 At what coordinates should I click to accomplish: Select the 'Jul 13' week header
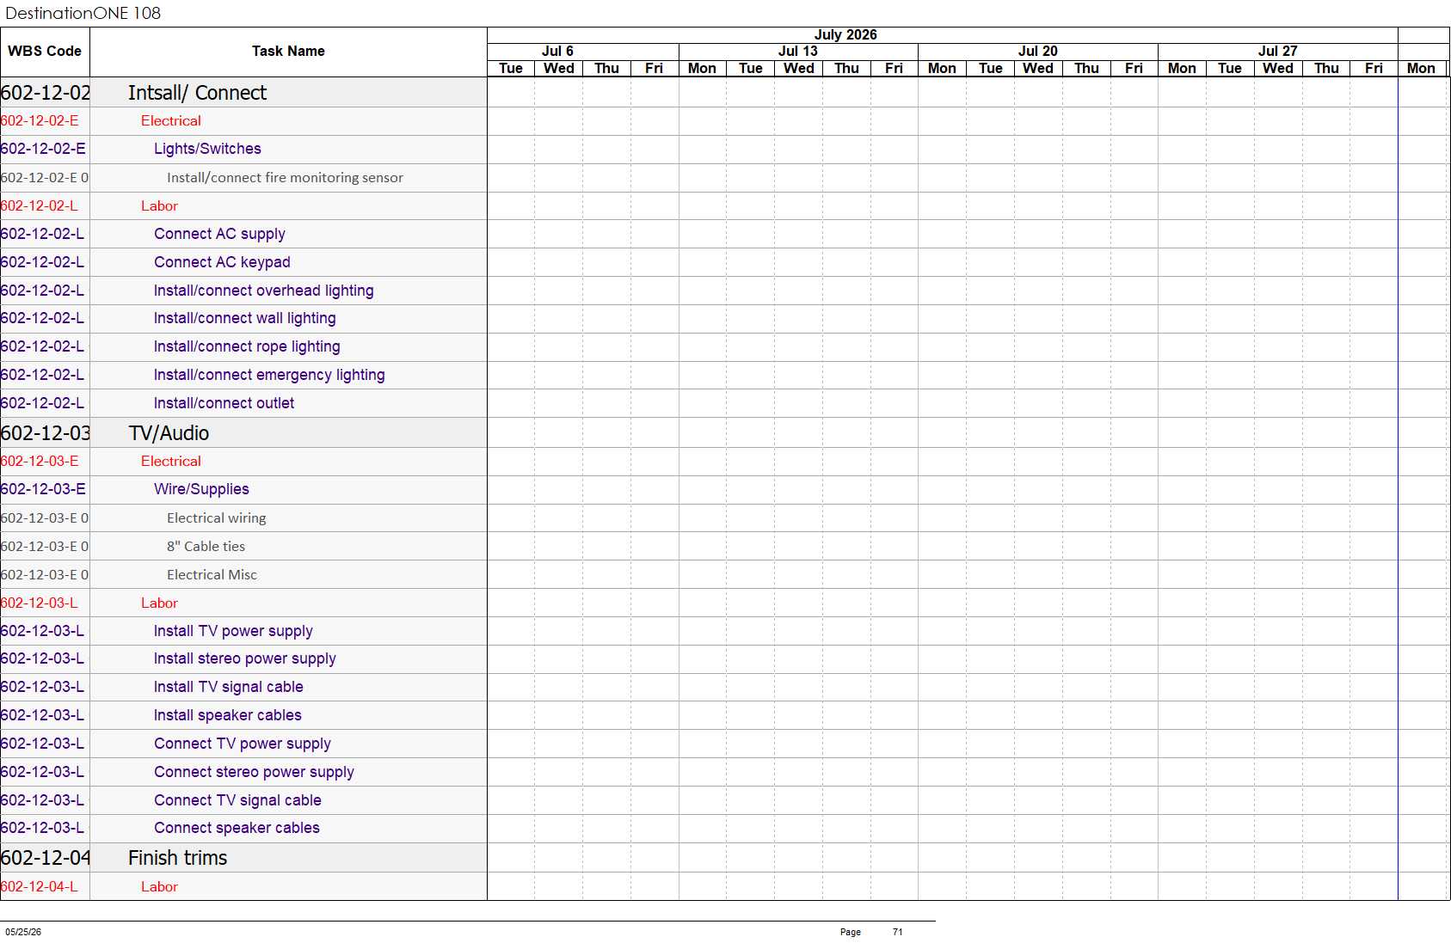798,52
